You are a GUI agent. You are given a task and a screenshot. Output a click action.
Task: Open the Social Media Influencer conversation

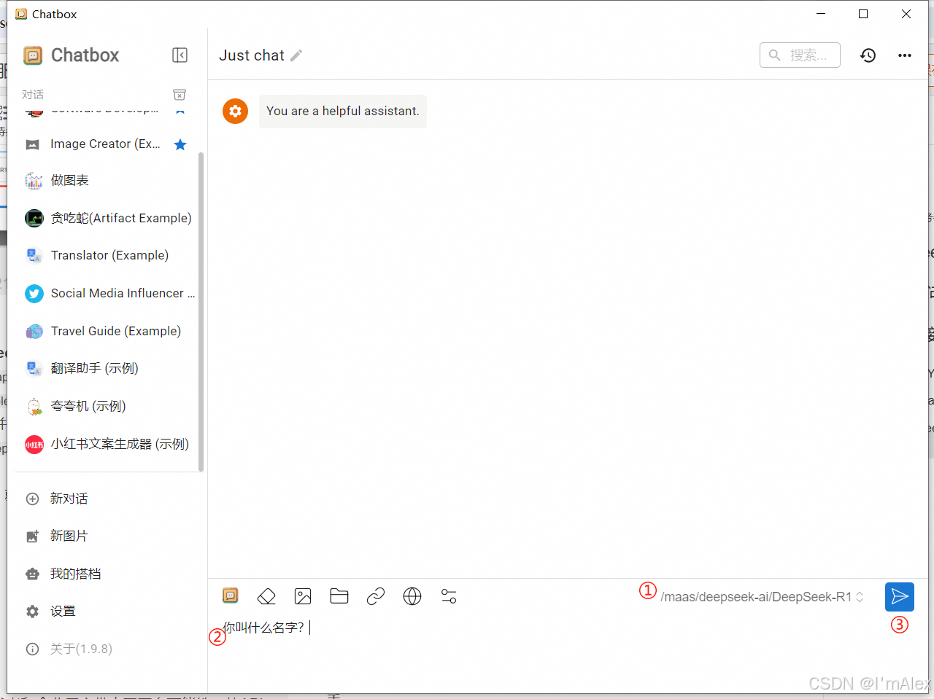pyautogui.click(x=107, y=293)
